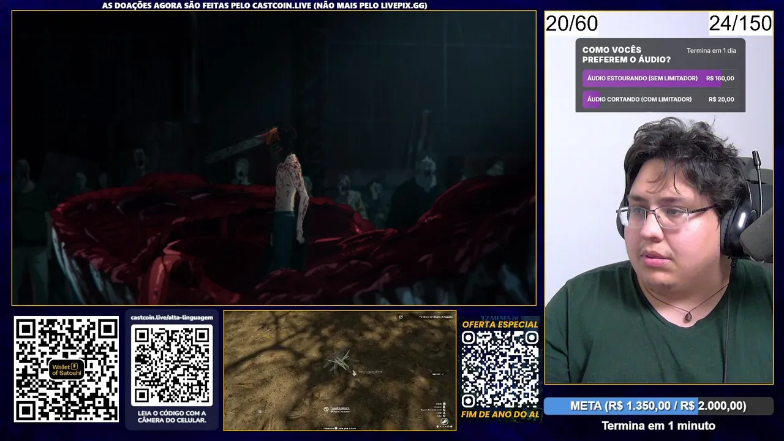Click the main anime video frame
The height and width of the screenshot is (441, 784).
(x=274, y=158)
